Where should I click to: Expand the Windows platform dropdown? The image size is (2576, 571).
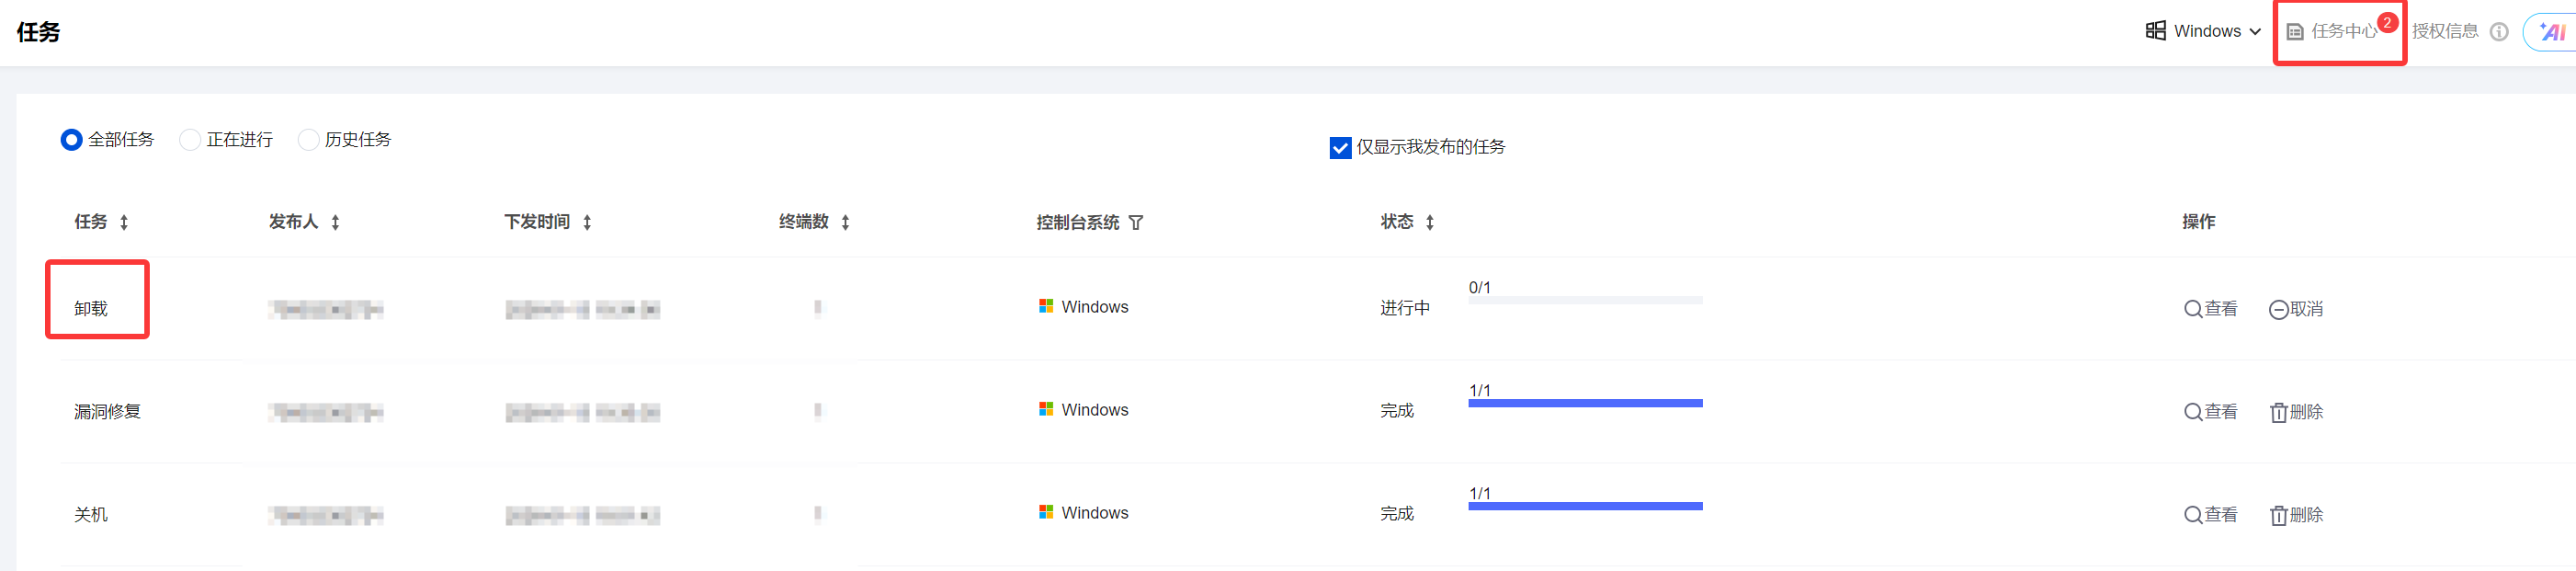pos(2204,32)
